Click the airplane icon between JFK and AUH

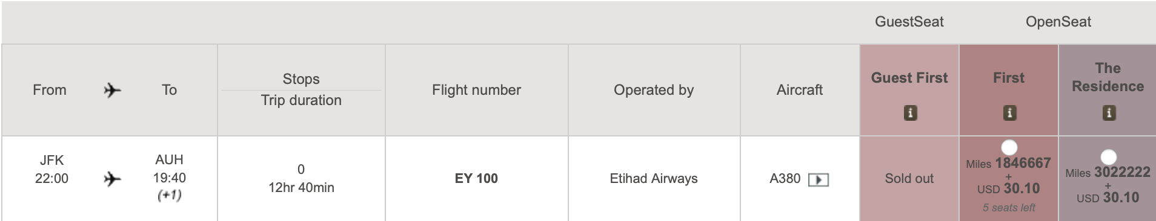112,179
